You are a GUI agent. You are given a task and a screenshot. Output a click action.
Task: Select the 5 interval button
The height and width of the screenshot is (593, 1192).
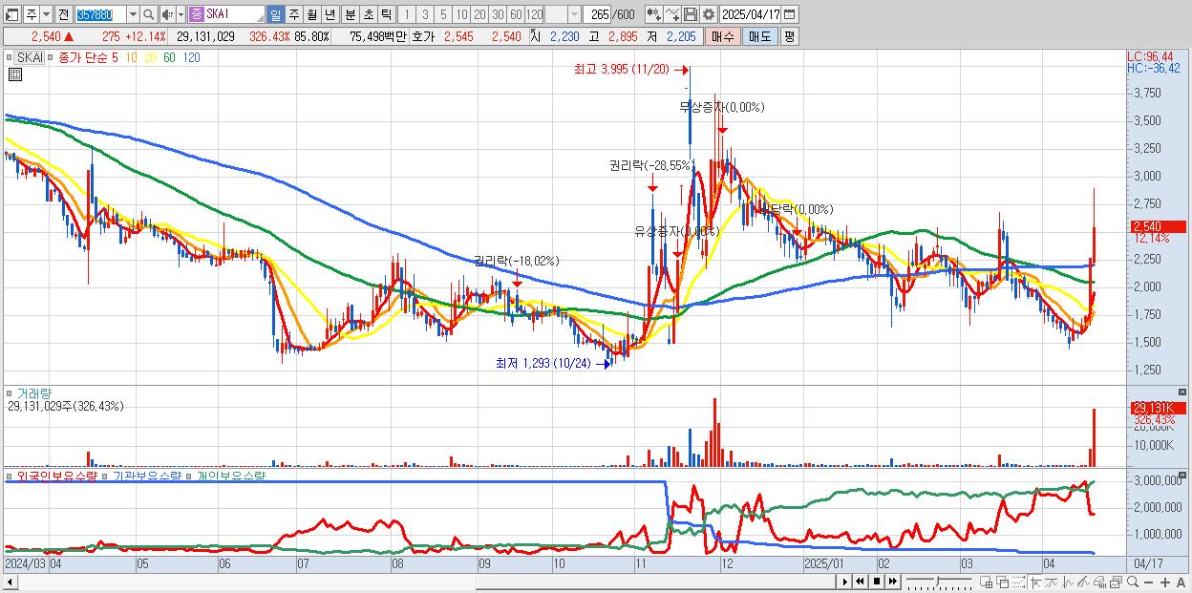tap(443, 14)
